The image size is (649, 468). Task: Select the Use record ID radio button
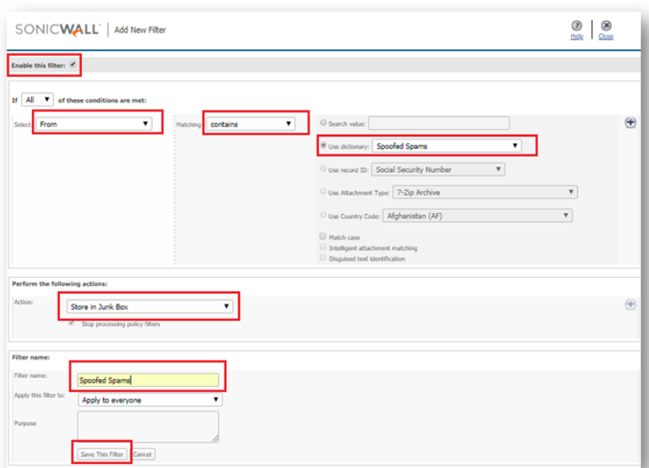(323, 170)
